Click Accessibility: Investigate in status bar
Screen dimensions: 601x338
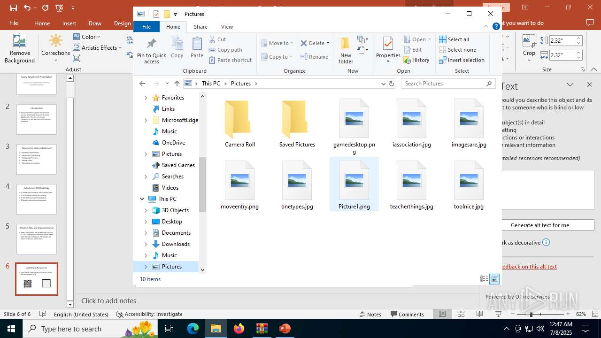click(149, 314)
